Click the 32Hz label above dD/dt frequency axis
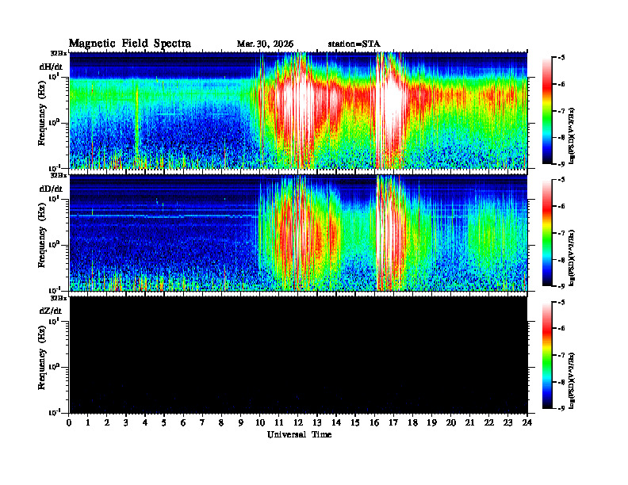 click(59, 175)
